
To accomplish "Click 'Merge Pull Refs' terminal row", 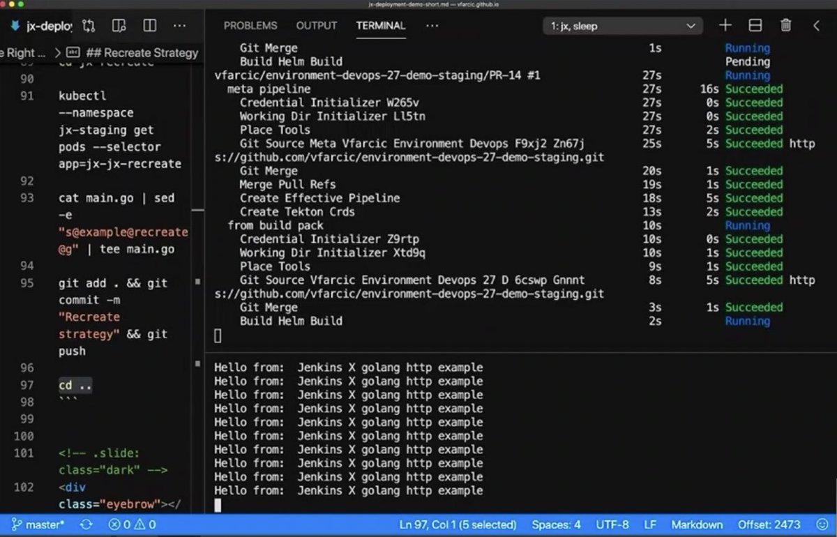I will click(x=287, y=185).
